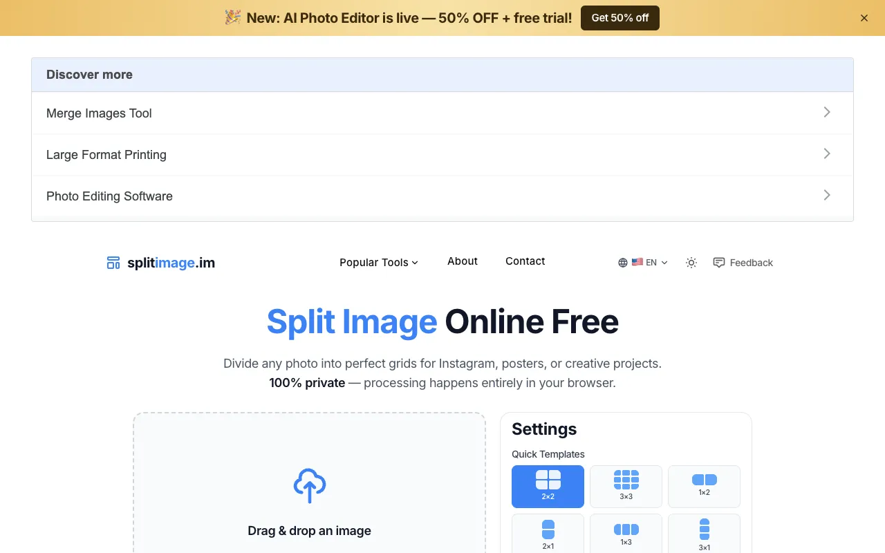Select the 1×3 grid template

click(626, 534)
